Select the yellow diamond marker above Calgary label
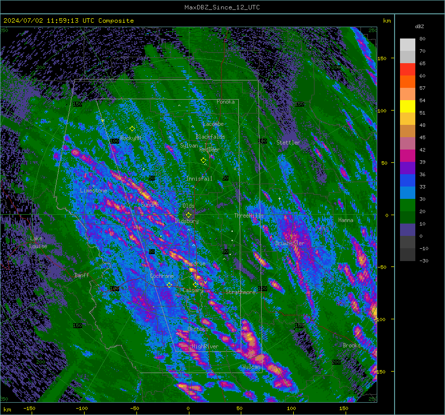 [x=195, y=284]
